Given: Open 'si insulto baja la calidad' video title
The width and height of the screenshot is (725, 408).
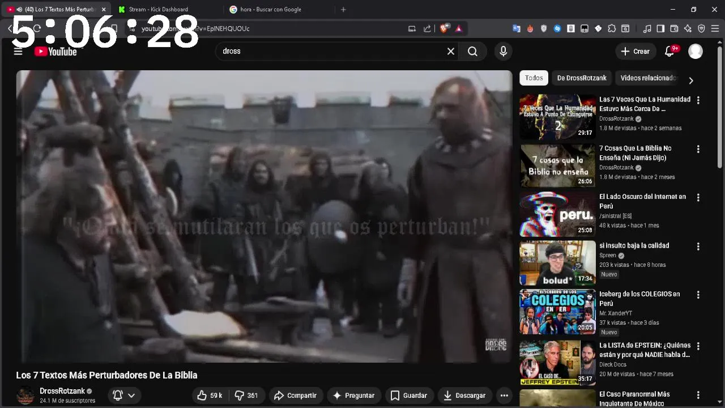Looking at the screenshot, I should click(634, 245).
